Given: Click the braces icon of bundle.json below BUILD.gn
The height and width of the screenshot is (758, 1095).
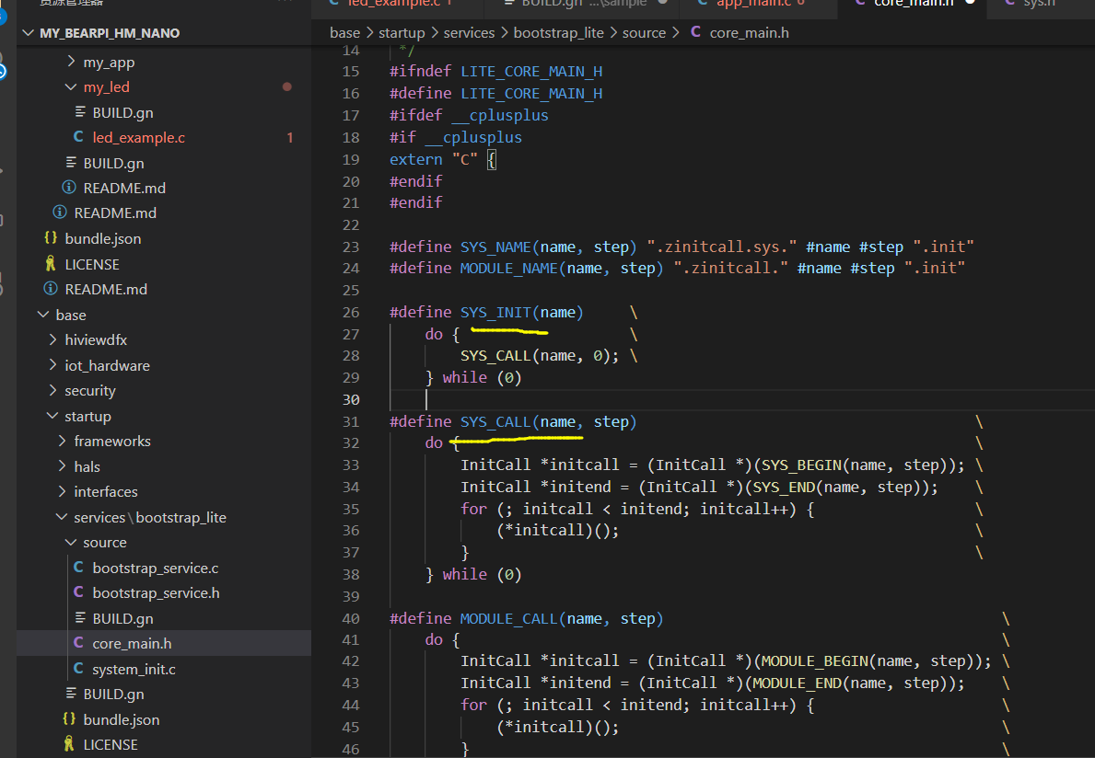Looking at the screenshot, I should pyautogui.click(x=68, y=719).
